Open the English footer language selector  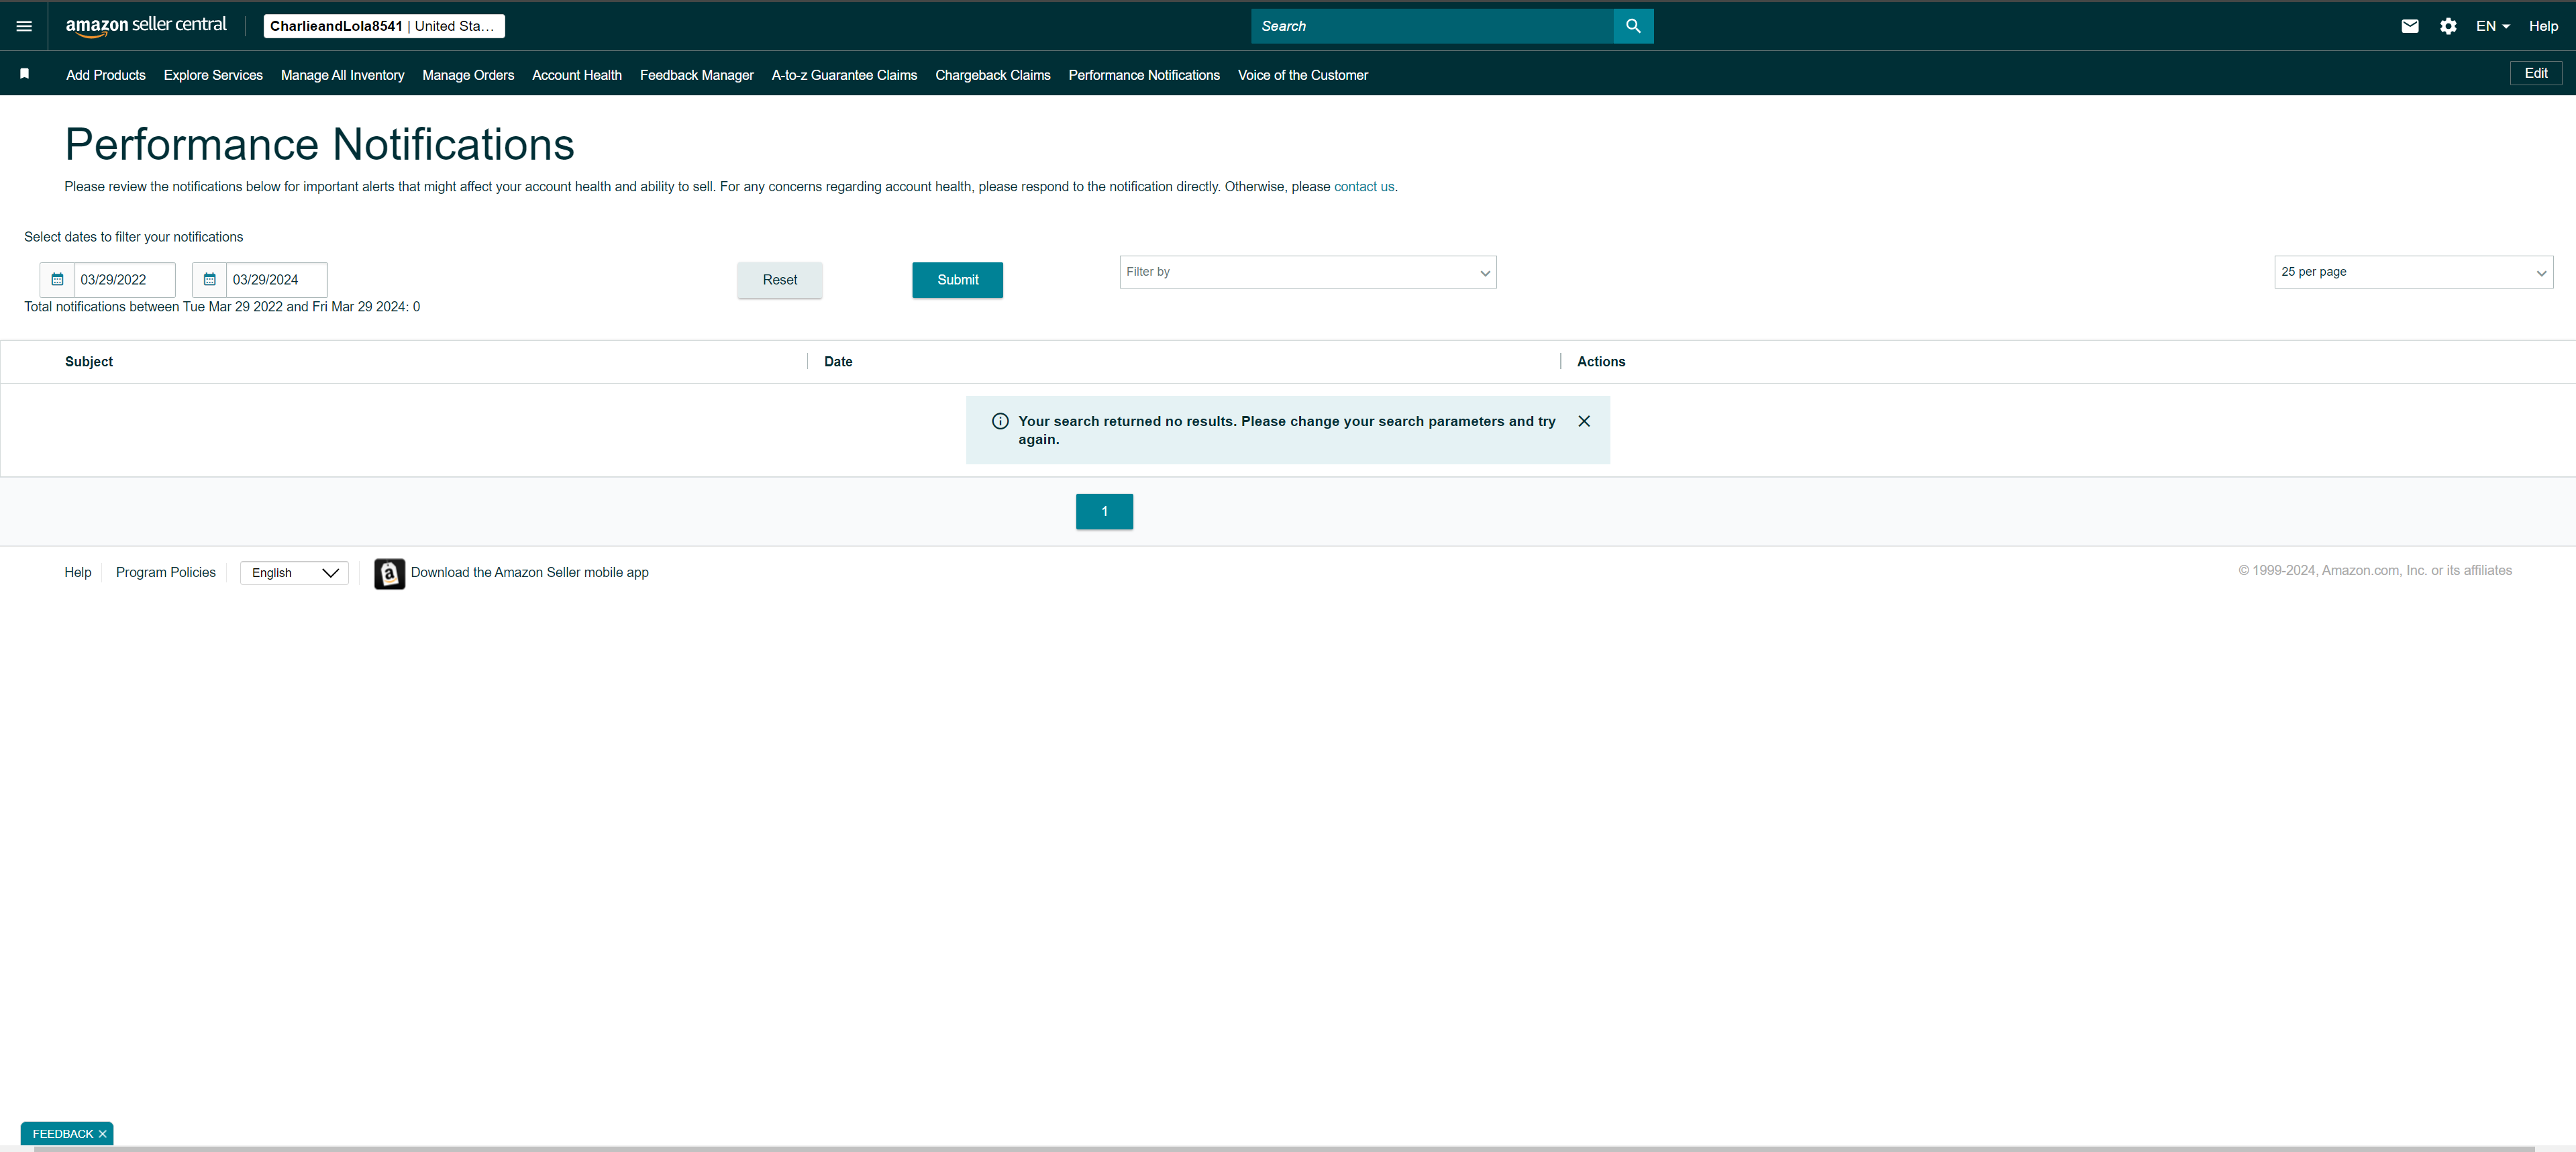[294, 573]
